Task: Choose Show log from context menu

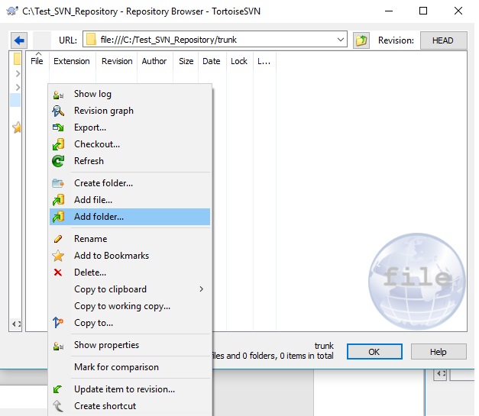Action: click(130, 94)
